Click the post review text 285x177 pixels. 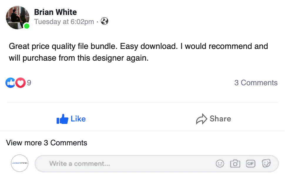138,52
